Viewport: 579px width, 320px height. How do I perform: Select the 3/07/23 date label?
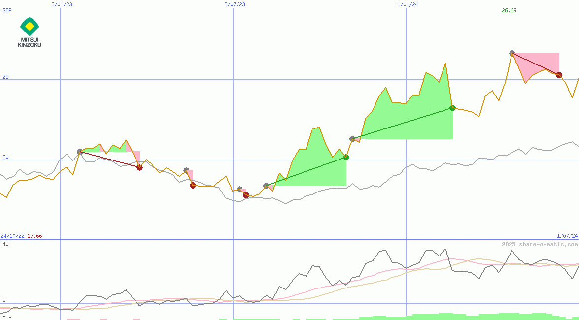(x=234, y=4)
